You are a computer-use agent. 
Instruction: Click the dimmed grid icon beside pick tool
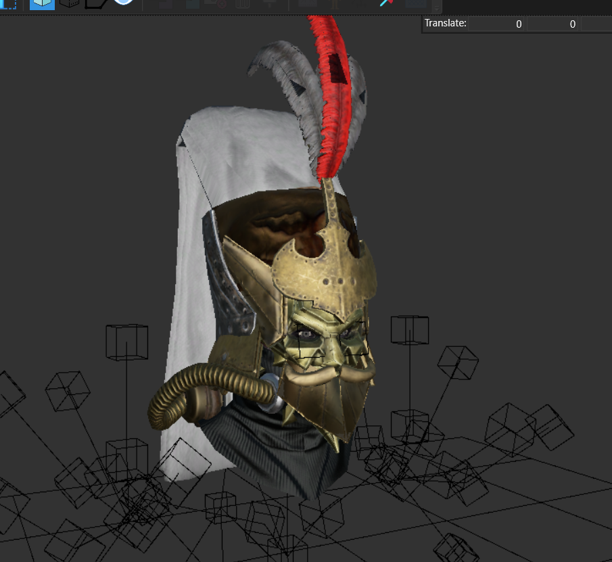tap(416, 3)
